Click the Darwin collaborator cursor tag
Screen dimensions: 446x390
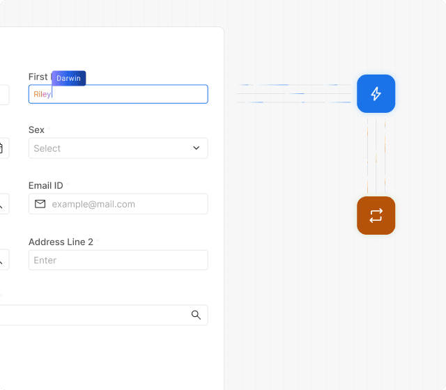[x=68, y=78]
